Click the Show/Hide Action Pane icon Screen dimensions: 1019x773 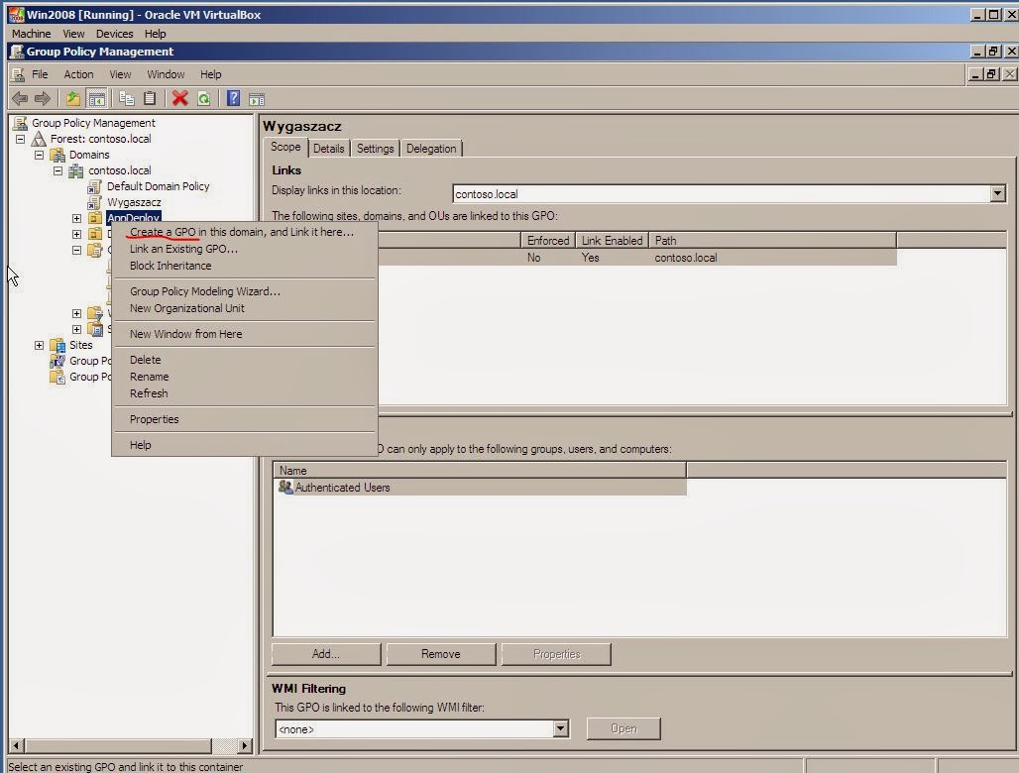pos(257,99)
